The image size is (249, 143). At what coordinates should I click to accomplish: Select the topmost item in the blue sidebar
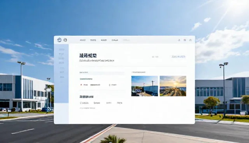pyautogui.click(x=61, y=50)
